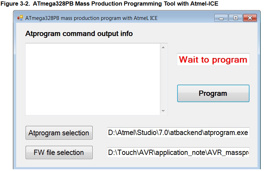Maximize the ATmega328PB programming tool window

coord(235,18)
